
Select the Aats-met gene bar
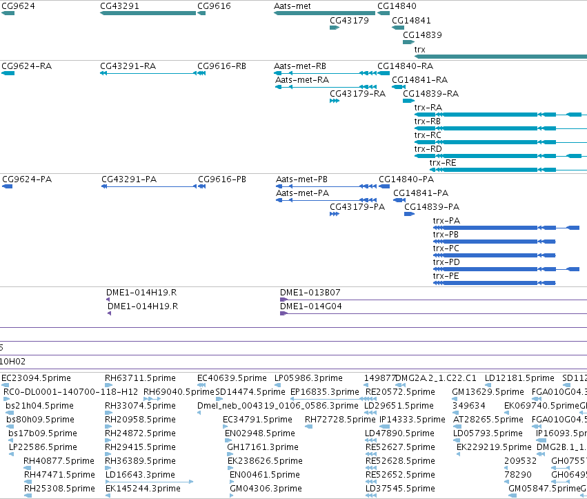[x=324, y=13]
